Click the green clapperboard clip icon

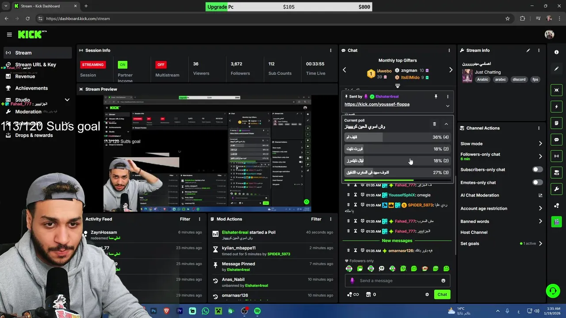tap(556, 222)
